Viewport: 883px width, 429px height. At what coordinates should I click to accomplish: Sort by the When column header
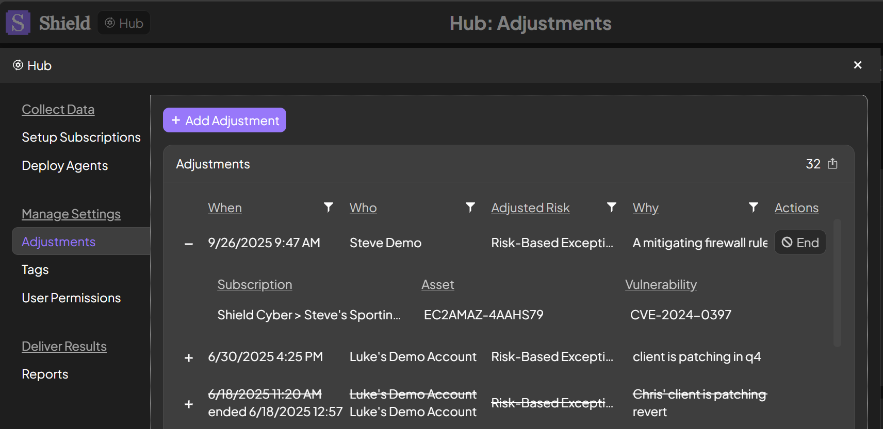(225, 208)
